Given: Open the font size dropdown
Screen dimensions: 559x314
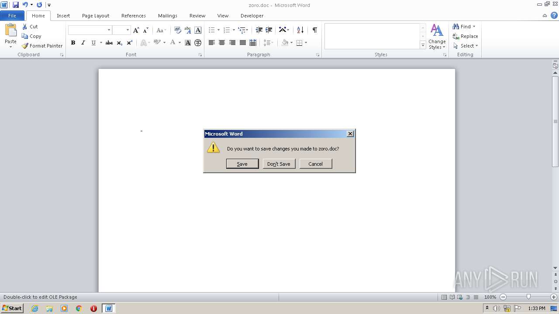Looking at the screenshot, I should 128,30.
